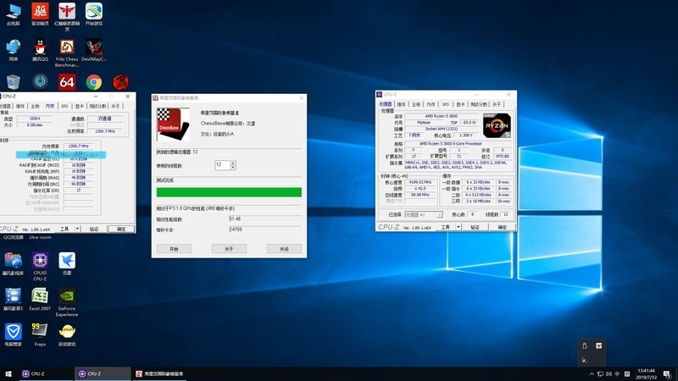Launch CPUID CPU-Z desktop icon
Viewport: 678px width, 381px height.
pyautogui.click(x=40, y=267)
